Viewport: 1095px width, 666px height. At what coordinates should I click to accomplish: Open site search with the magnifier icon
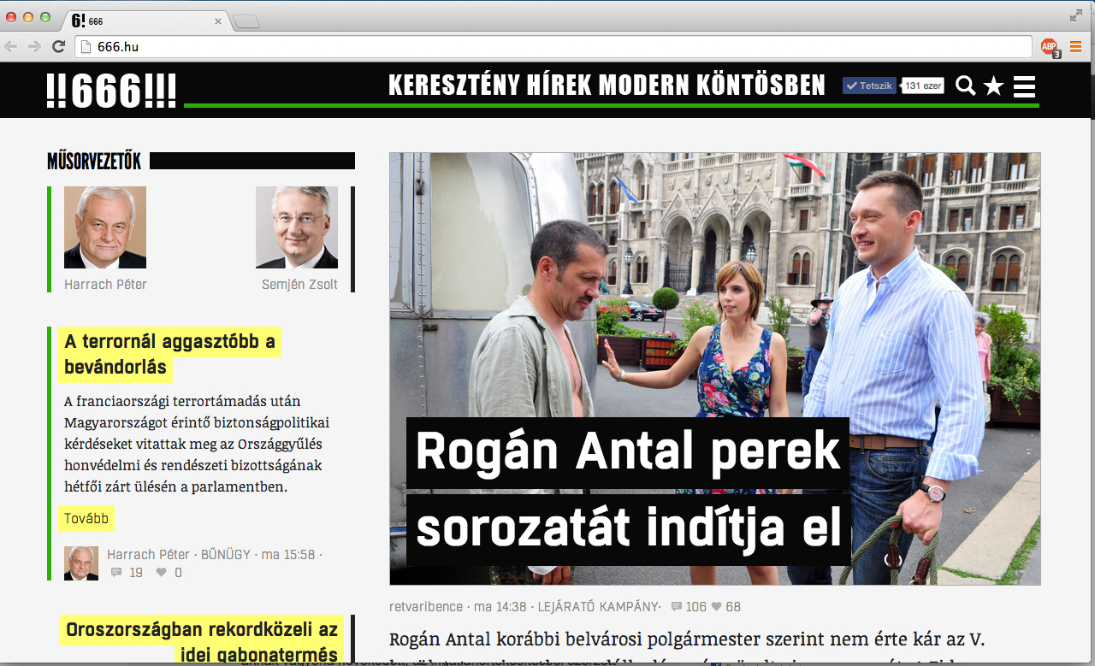[x=965, y=85]
